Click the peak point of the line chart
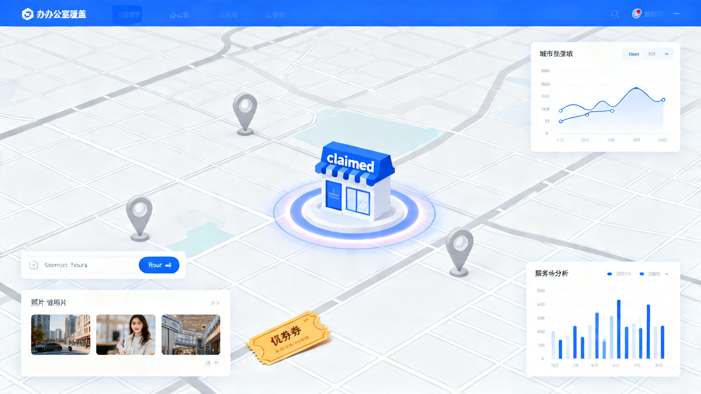 [x=636, y=88]
